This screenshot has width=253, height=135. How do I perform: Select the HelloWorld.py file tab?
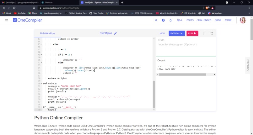(48, 33)
